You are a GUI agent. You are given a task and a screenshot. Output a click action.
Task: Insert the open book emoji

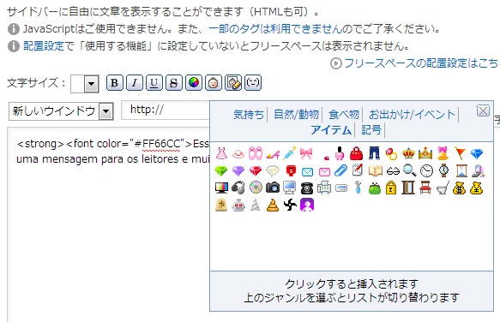click(x=376, y=171)
